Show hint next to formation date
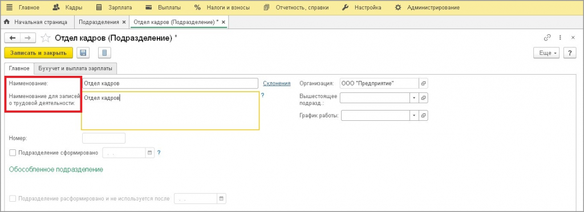 [159, 153]
